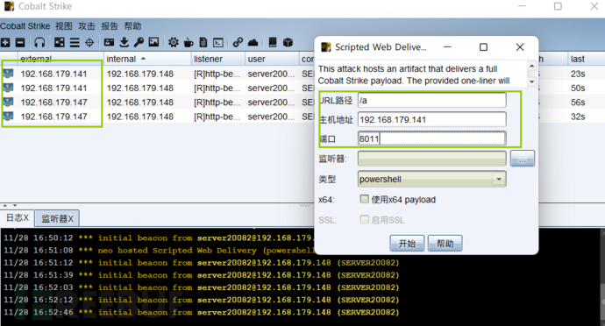Show target table via crosshair icon
This screenshot has height=326, width=605.
(89, 42)
